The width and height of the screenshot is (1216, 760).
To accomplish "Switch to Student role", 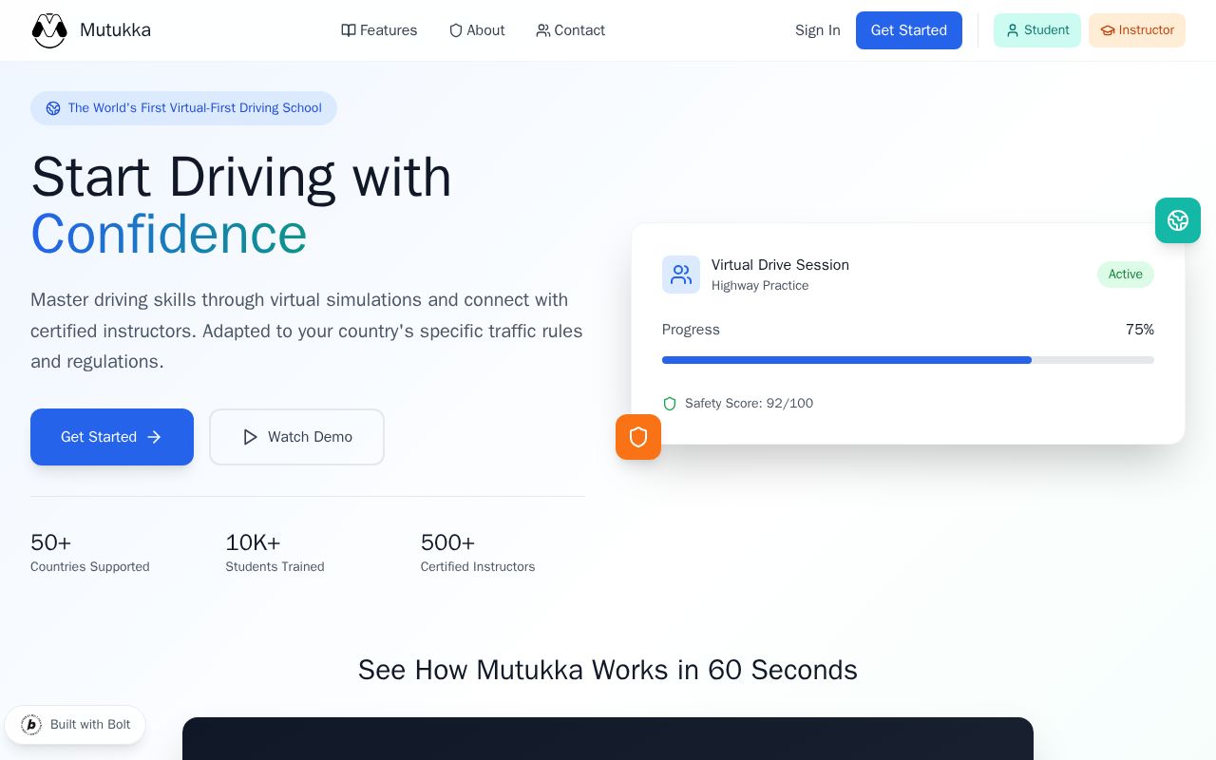I will pos(1037,30).
